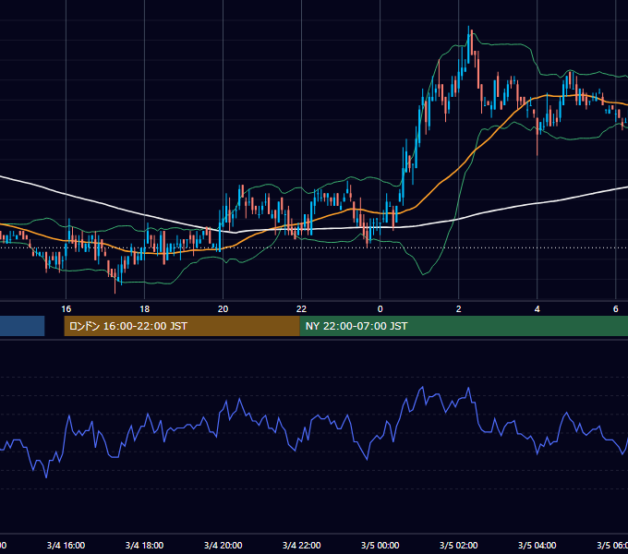The height and width of the screenshot is (554, 628).
Task: Select the ロンドン 16:00-22:00 JST session bar
Action: click(182, 326)
